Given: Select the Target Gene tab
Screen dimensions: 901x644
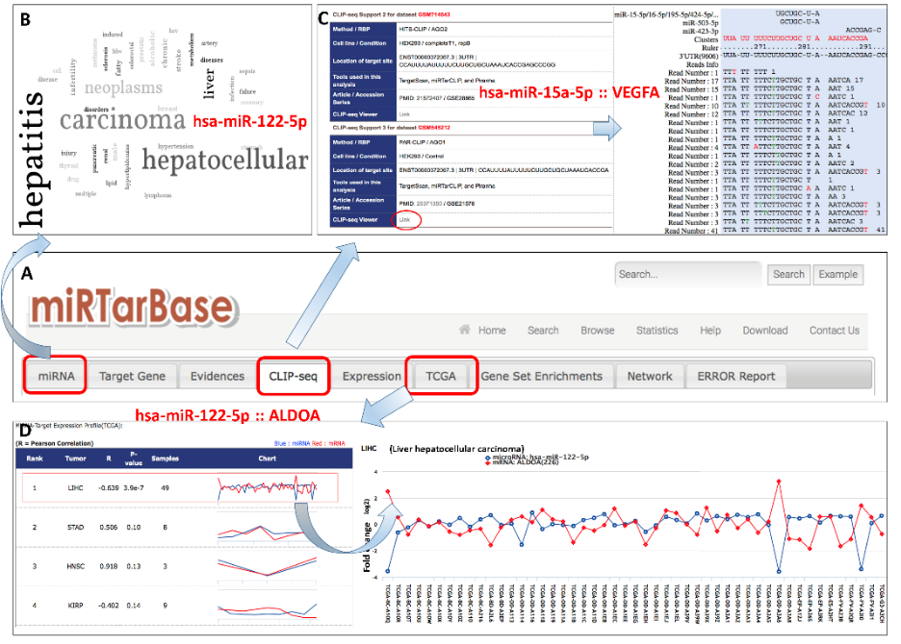Looking at the screenshot, I should pyautogui.click(x=132, y=376).
